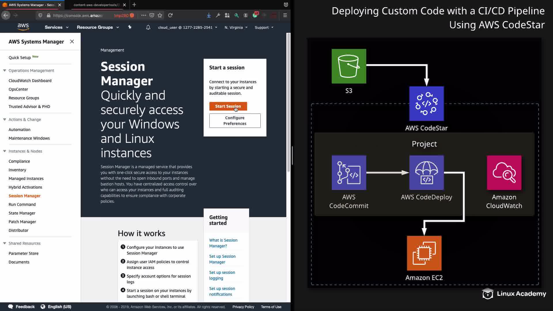
Task: Click the browser back arrow
Action: (6, 15)
